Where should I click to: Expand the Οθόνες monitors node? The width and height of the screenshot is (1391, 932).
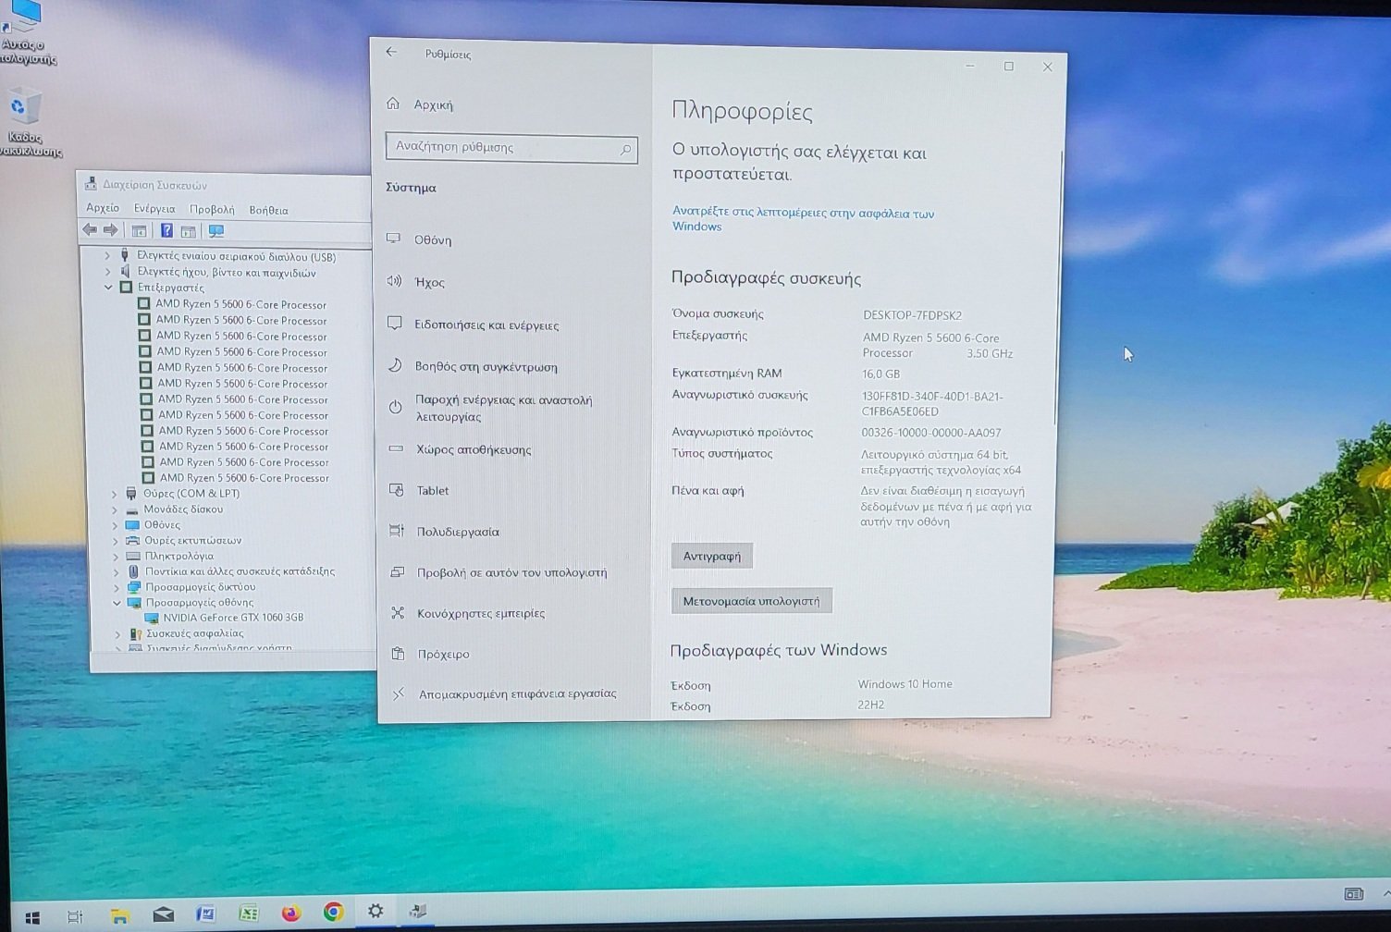point(116,525)
